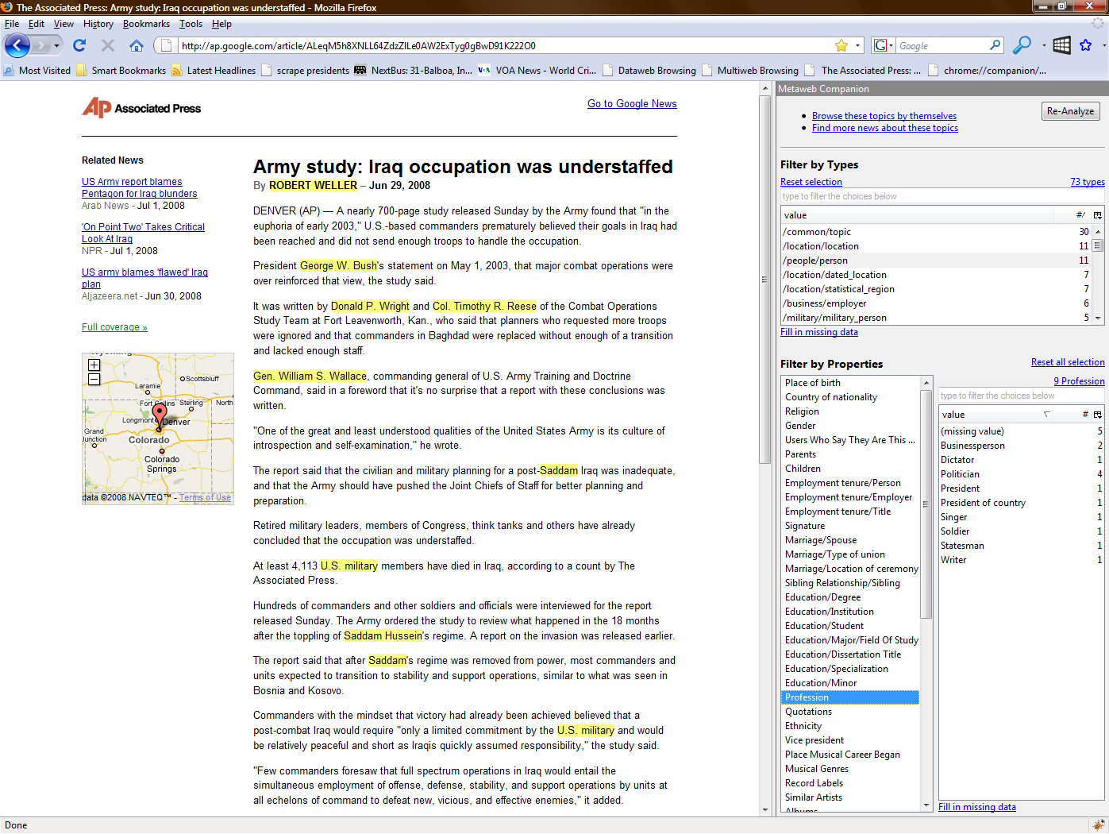The height and width of the screenshot is (834, 1109).
Task: Follow the Go to Google News link
Action: 632,104
